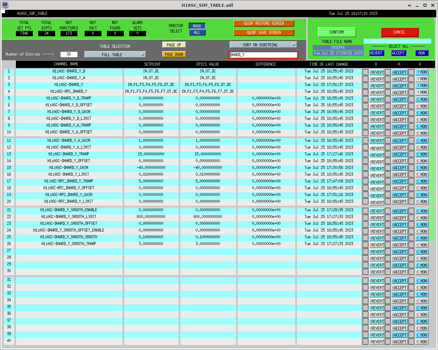Go to next page with PAGE DOWN
The height and width of the screenshot is (350, 438).
click(174, 54)
